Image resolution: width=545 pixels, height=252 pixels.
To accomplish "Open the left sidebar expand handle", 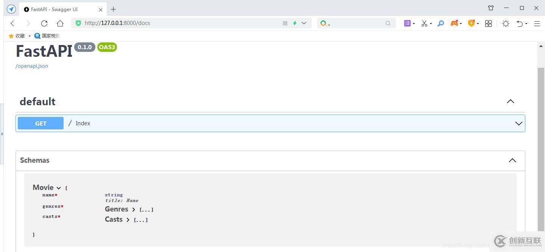I will [x=2, y=134].
